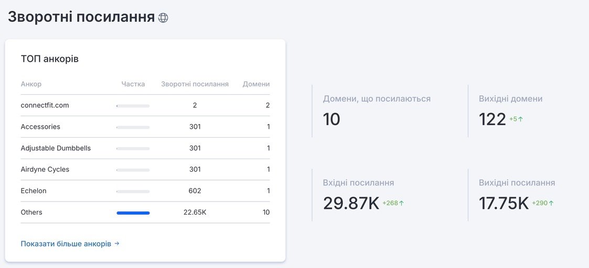Click the Частка column header
Image resolution: width=589 pixels, height=268 pixels.
coord(133,84)
